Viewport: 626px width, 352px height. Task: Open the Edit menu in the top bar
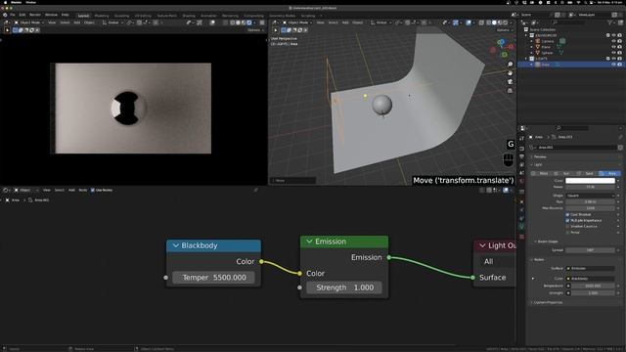coord(22,15)
